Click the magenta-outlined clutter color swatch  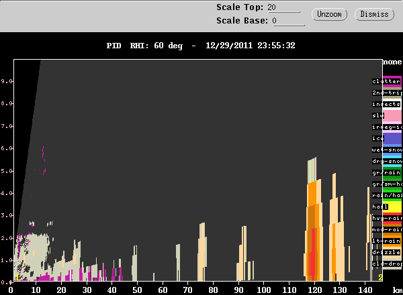[392, 81]
